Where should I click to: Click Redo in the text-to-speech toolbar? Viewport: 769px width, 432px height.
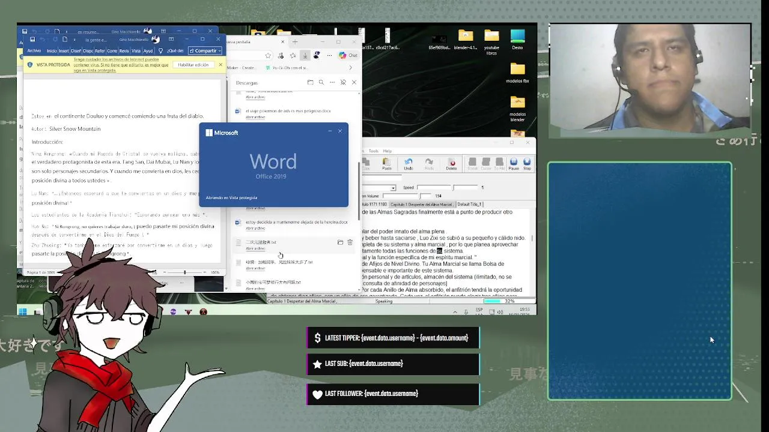point(429,164)
